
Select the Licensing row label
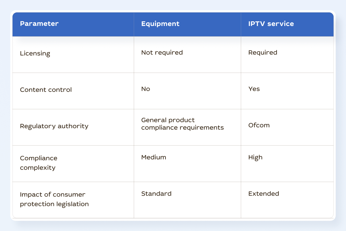[35, 54]
